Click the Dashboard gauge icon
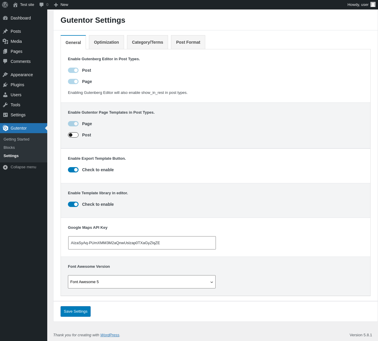 pyautogui.click(x=5, y=18)
